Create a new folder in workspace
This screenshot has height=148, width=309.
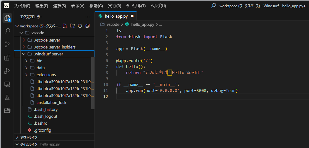click(x=72, y=26)
